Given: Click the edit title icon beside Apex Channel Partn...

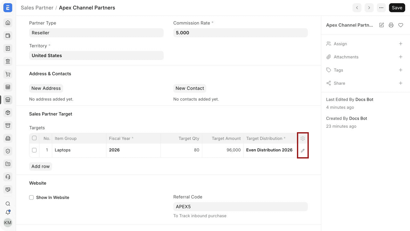Looking at the screenshot, I should [381, 25].
